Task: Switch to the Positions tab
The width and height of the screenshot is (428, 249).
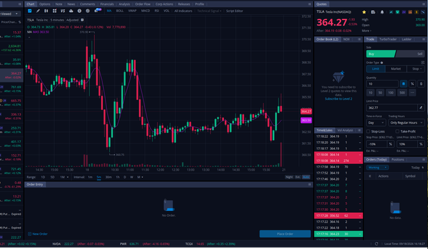Action: point(398,159)
